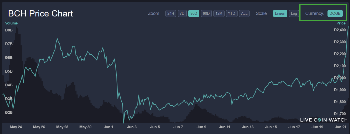Click the Jun 15 date label
This screenshot has height=134, width=350.
pyautogui.click(x=271, y=127)
